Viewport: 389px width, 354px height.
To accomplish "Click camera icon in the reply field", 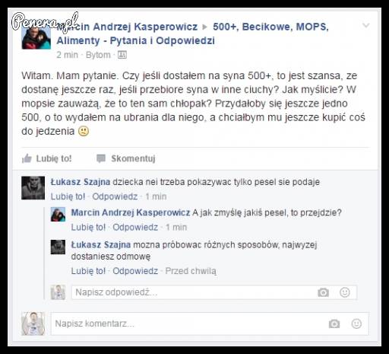I will pos(323,292).
